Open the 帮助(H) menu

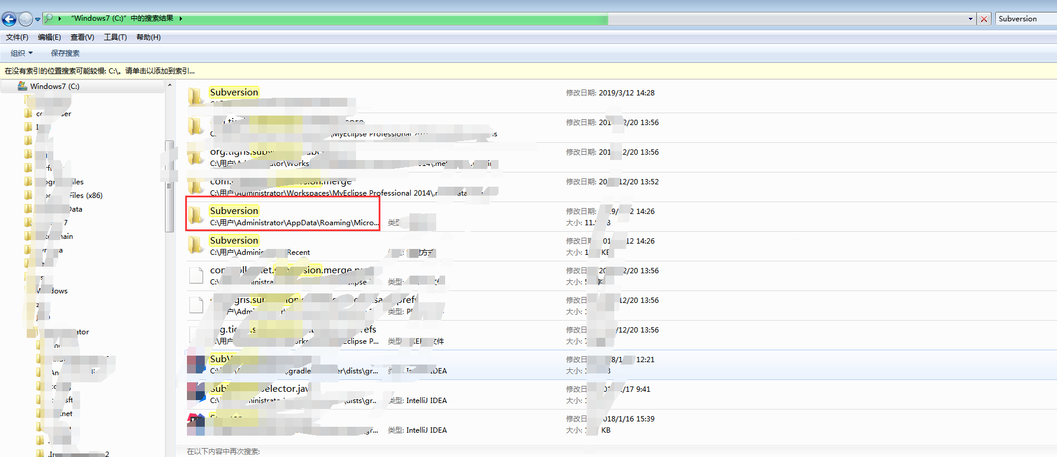click(x=148, y=37)
